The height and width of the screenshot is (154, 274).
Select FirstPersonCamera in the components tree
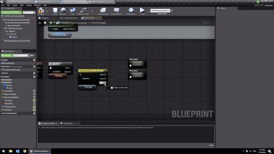click(x=15, y=29)
